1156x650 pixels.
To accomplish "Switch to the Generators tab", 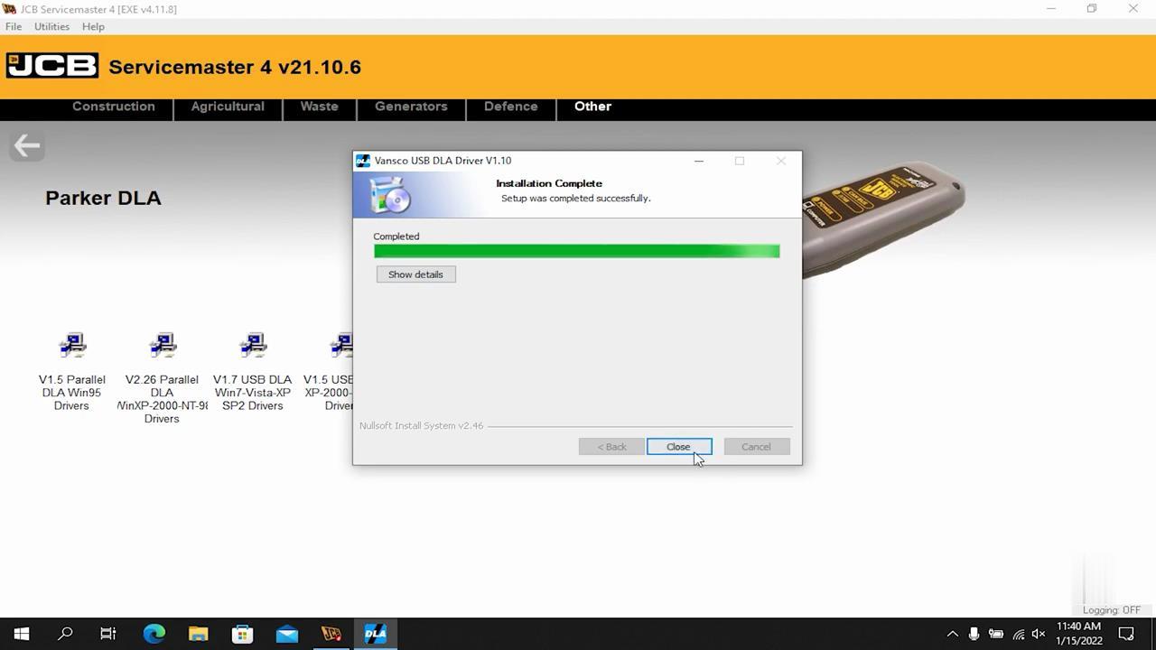I will click(411, 107).
